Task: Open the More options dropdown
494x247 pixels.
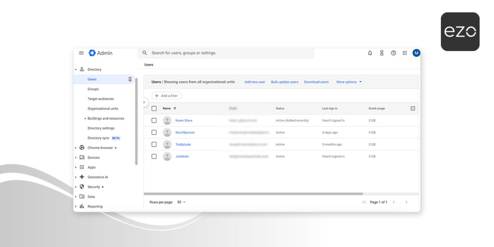Action: [349, 82]
